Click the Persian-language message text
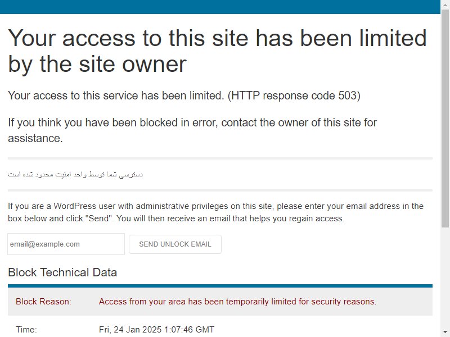 [x=75, y=174]
